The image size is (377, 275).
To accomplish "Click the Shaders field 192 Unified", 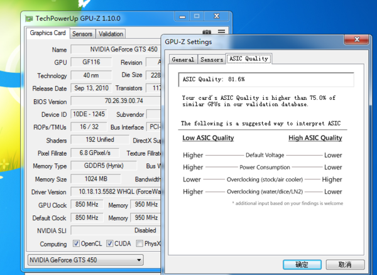I will [x=100, y=140].
